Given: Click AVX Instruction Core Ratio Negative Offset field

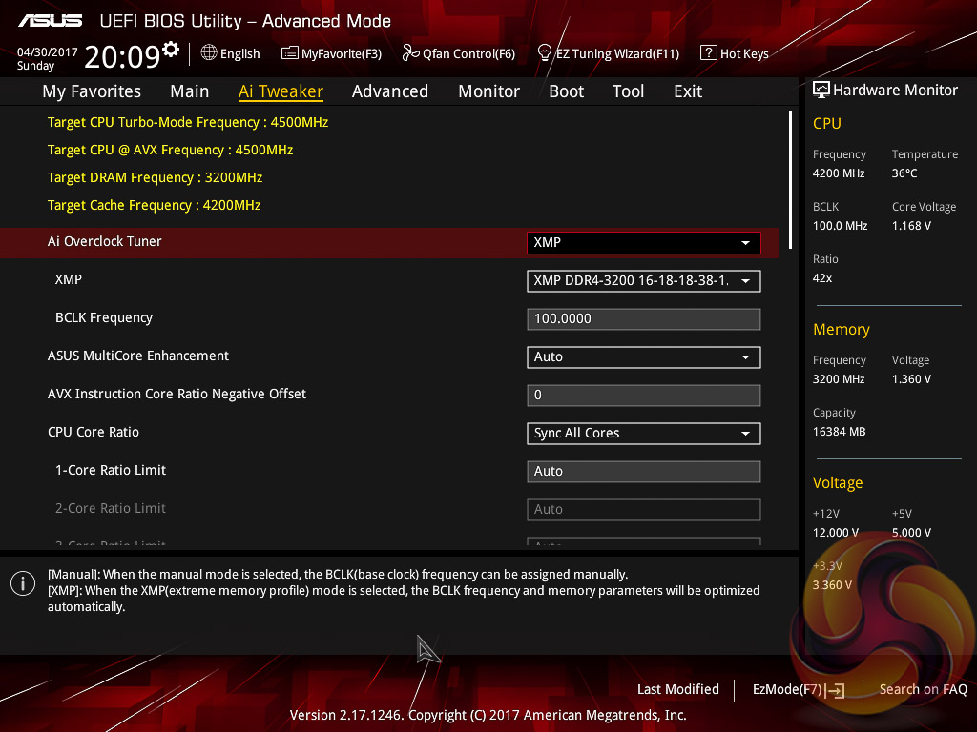Looking at the screenshot, I should (644, 396).
